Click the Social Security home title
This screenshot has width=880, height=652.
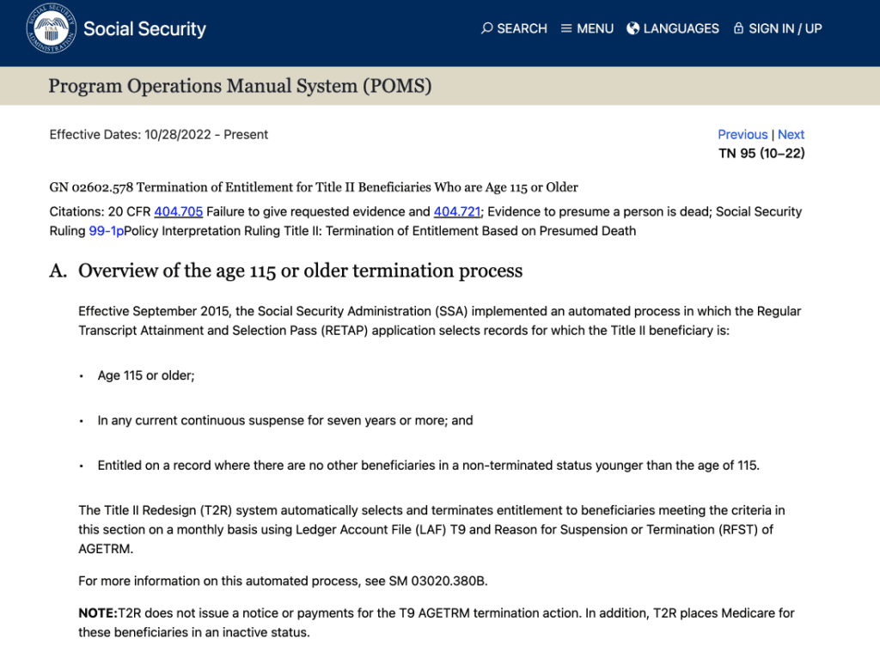[144, 28]
